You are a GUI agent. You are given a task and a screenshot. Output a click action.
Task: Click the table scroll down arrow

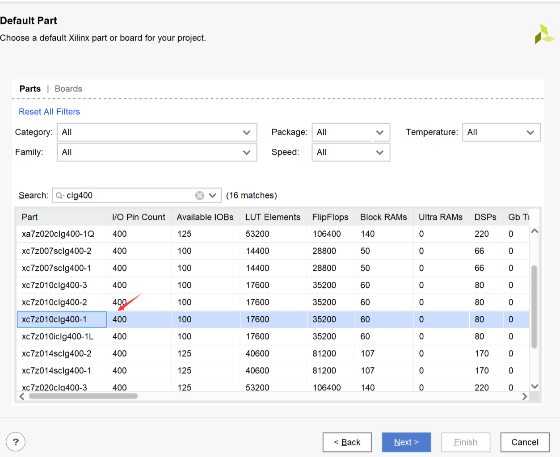point(534,386)
